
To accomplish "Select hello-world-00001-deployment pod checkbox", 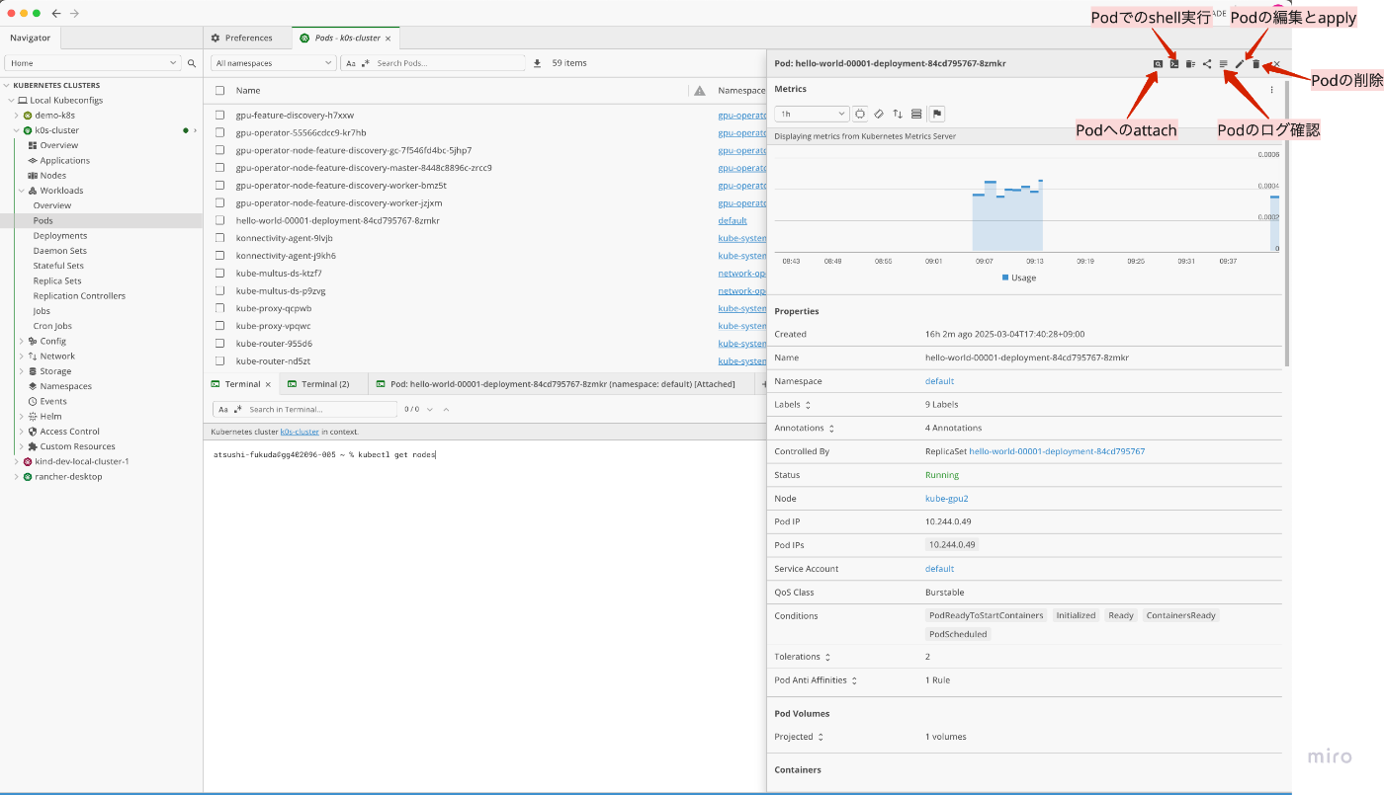I will [220, 220].
